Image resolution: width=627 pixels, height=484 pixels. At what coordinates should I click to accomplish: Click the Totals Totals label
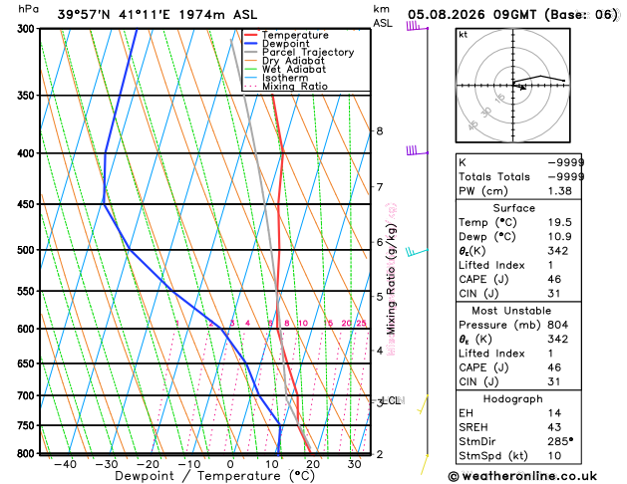(494, 177)
